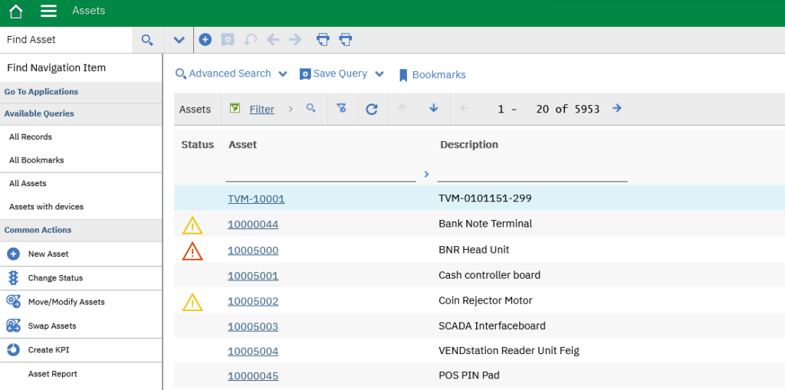Click the Change Status traffic light icon

[x=14, y=278]
